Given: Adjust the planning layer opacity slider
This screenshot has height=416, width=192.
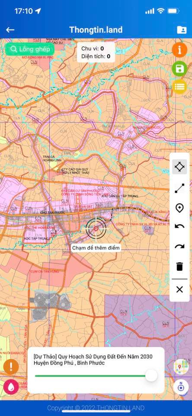Looking at the screenshot, I should (96, 376).
